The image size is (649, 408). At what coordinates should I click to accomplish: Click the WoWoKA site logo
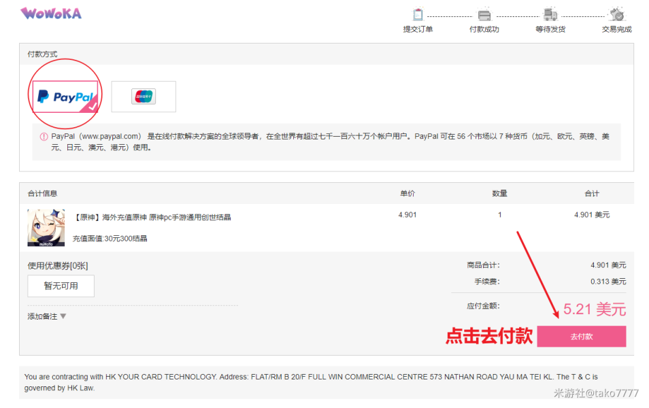click(x=51, y=14)
